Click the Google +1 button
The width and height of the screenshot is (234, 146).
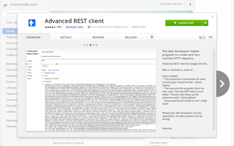point(202,37)
